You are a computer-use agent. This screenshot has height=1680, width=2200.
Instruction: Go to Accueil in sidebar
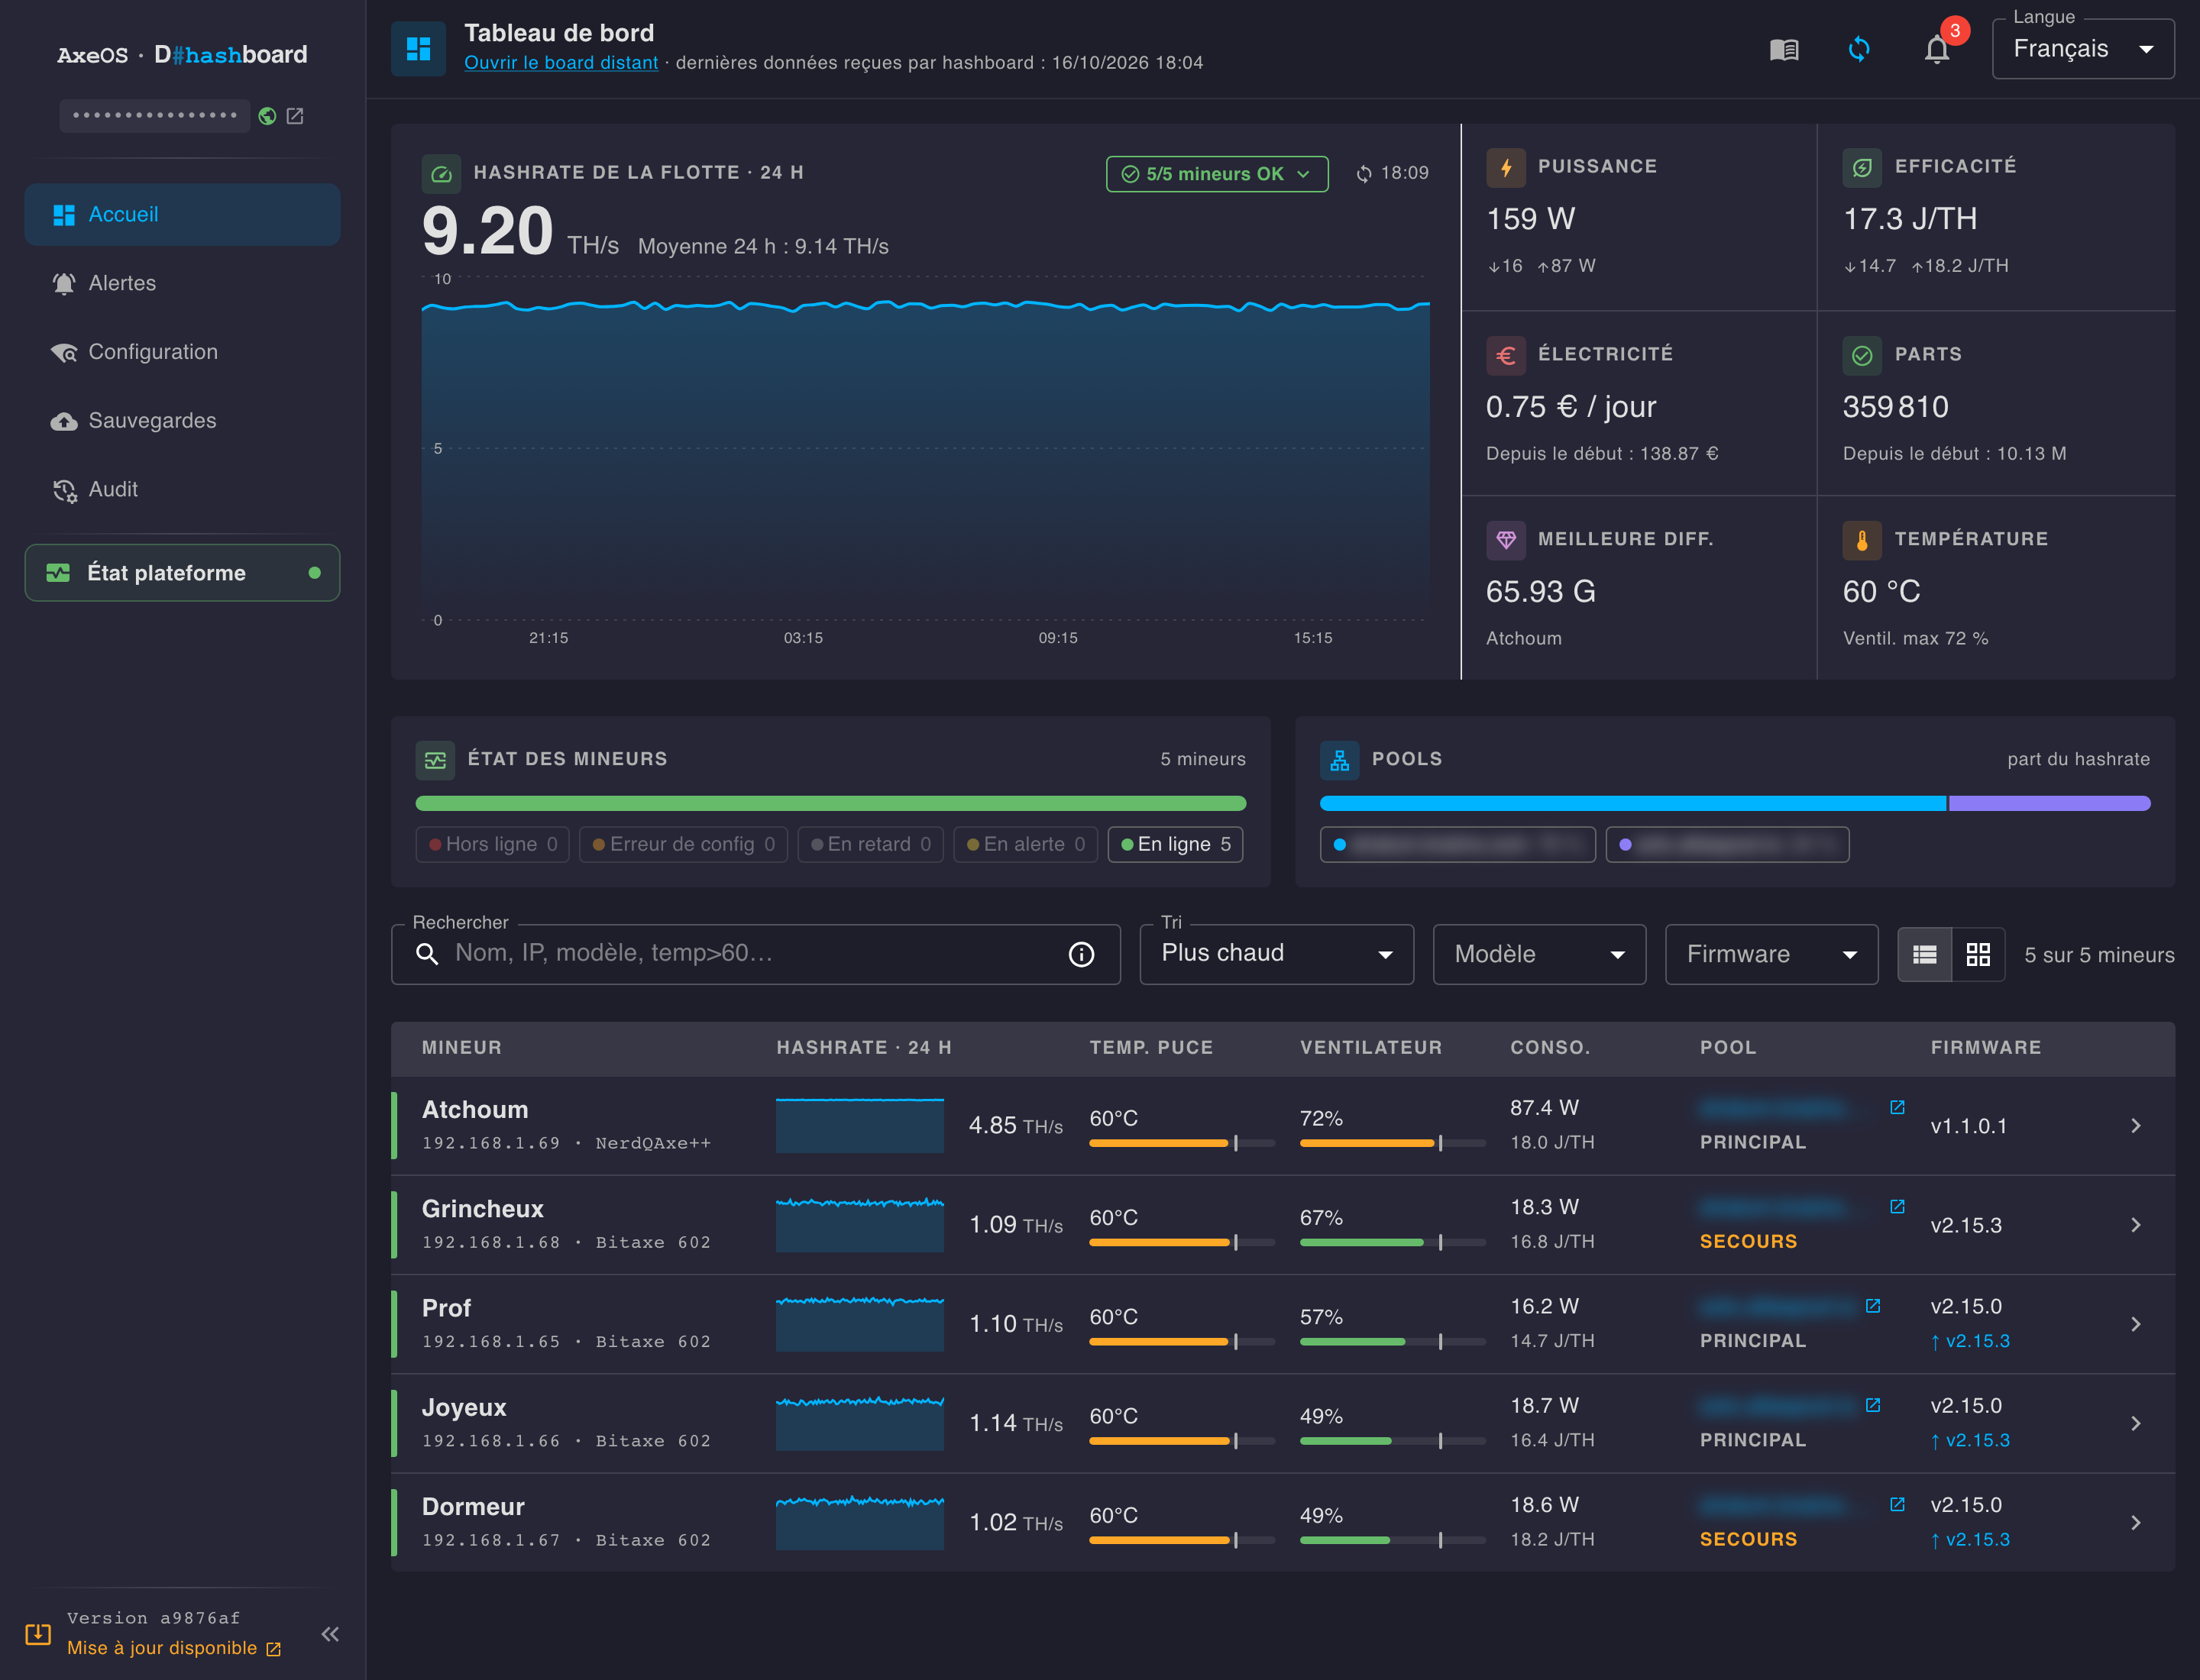click(182, 214)
